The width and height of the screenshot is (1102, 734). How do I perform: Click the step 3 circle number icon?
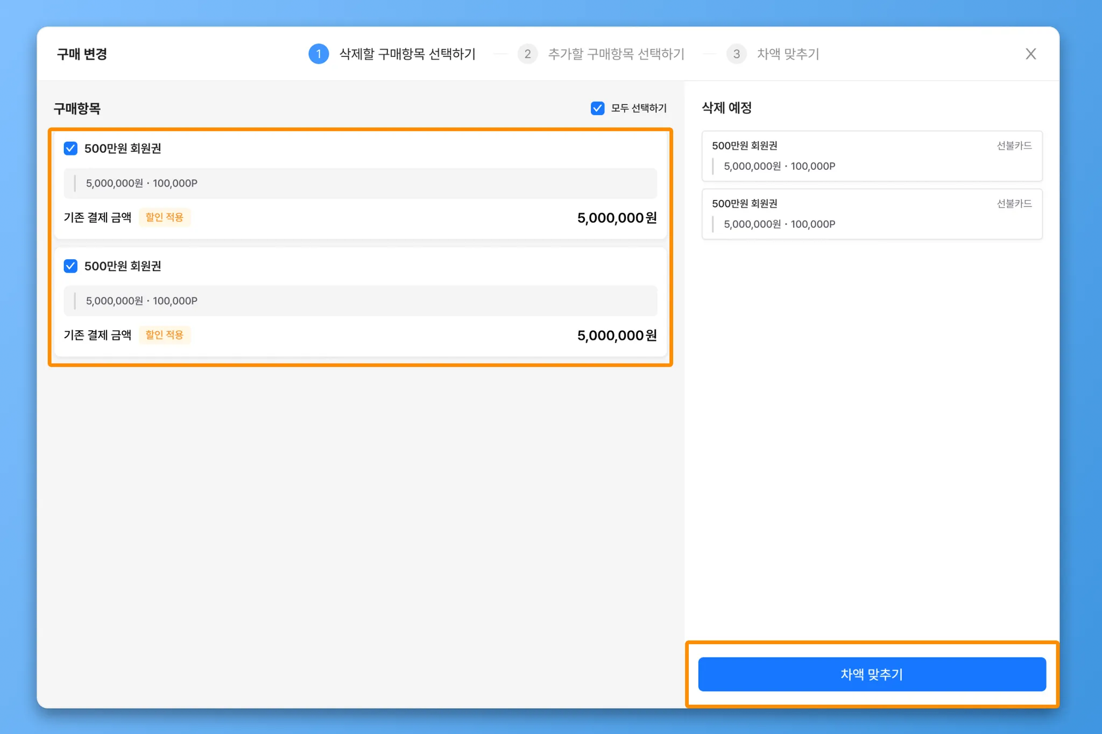pyautogui.click(x=736, y=54)
